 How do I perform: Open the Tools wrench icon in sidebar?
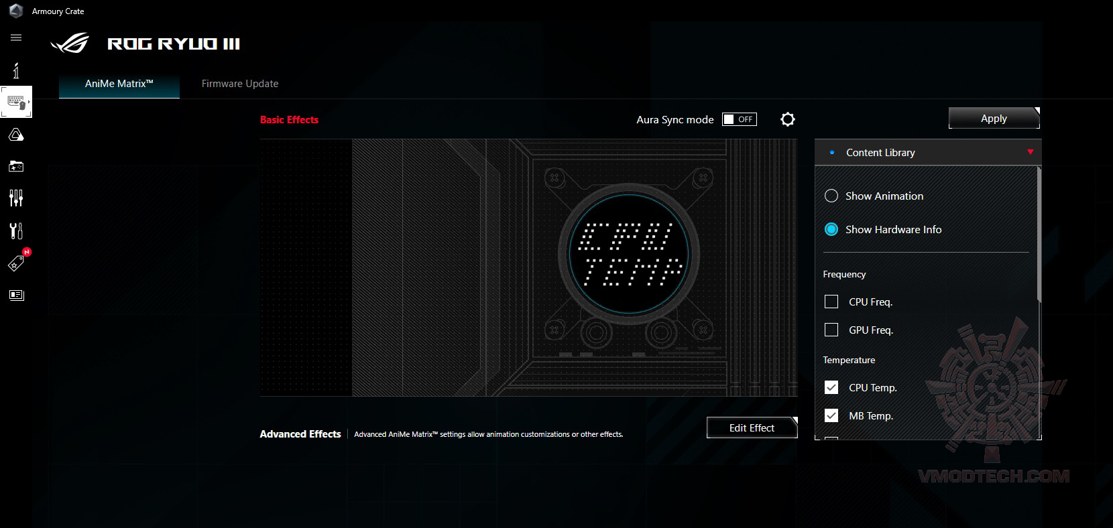coord(16,231)
